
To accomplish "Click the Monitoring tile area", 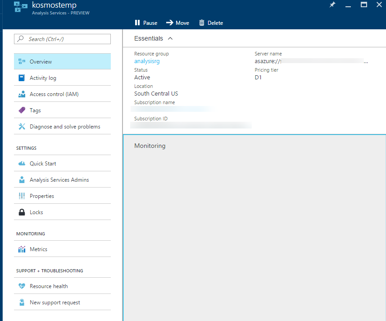I will (x=254, y=225).
